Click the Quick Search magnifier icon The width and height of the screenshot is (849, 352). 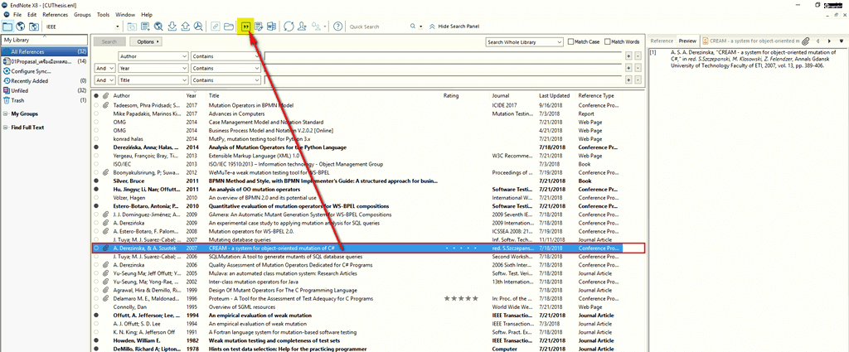click(413, 27)
